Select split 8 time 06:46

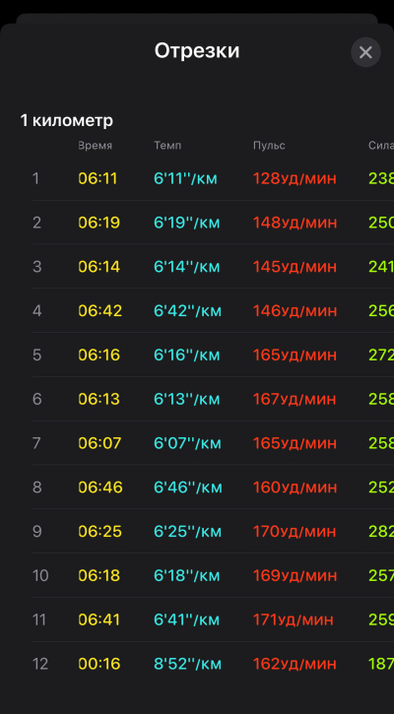(x=100, y=487)
